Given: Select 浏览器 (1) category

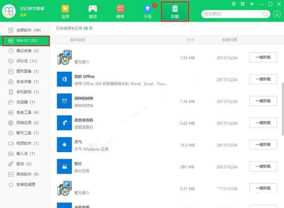Looking at the screenshot, I should pos(25,102).
